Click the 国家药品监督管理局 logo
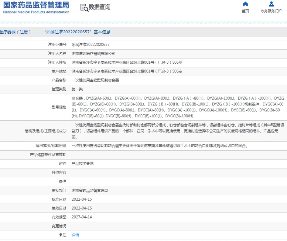Screen dimensions: 287x241 [x=36, y=5]
